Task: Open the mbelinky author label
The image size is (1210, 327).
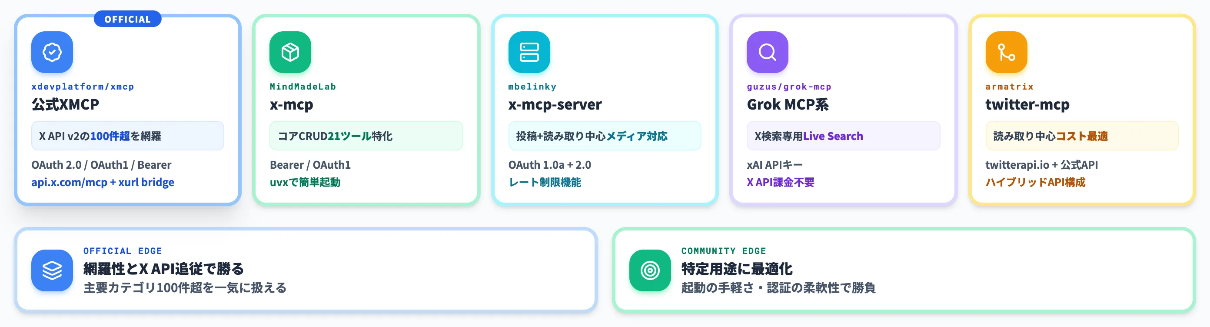Action: point(532,87)
